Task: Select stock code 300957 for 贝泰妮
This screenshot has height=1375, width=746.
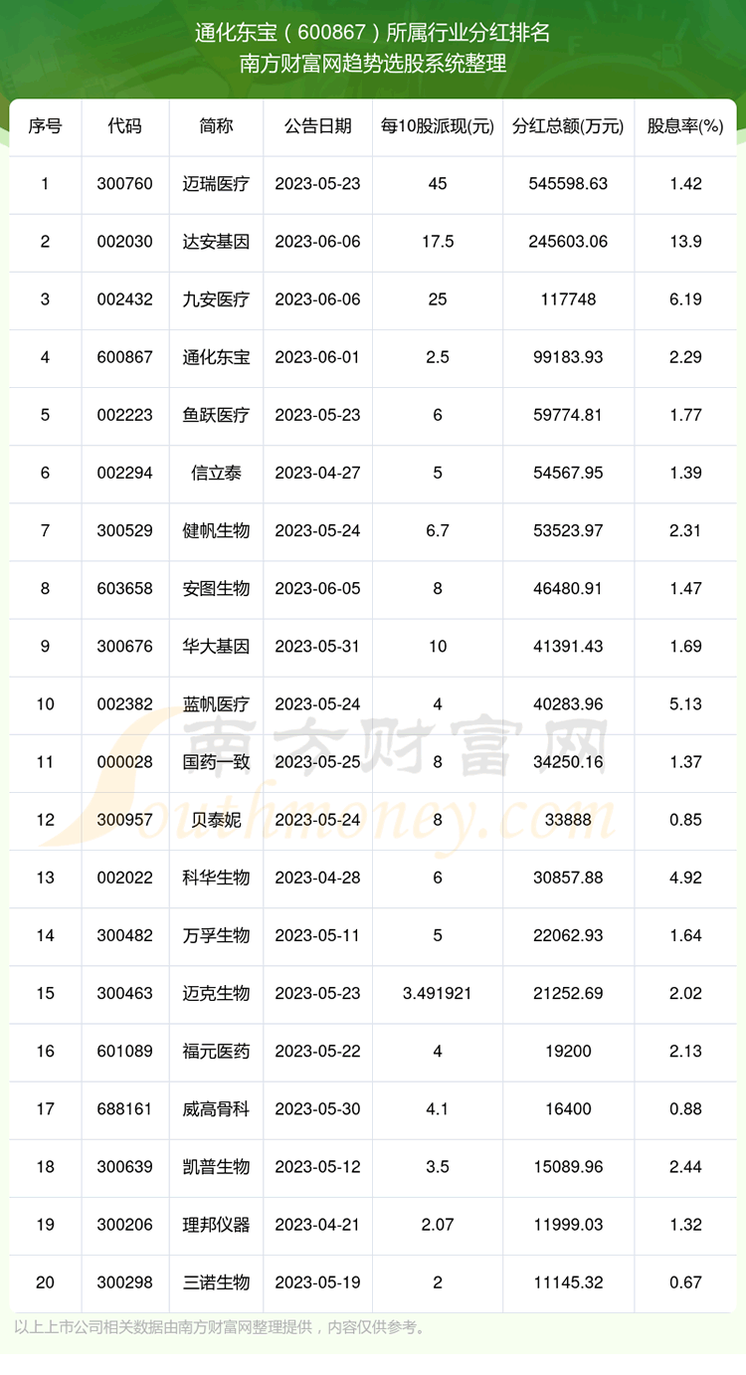Action: coord(125,820)
